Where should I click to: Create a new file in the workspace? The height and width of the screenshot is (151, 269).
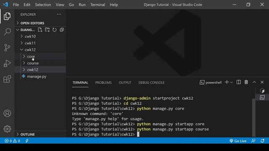coord(40,30)
